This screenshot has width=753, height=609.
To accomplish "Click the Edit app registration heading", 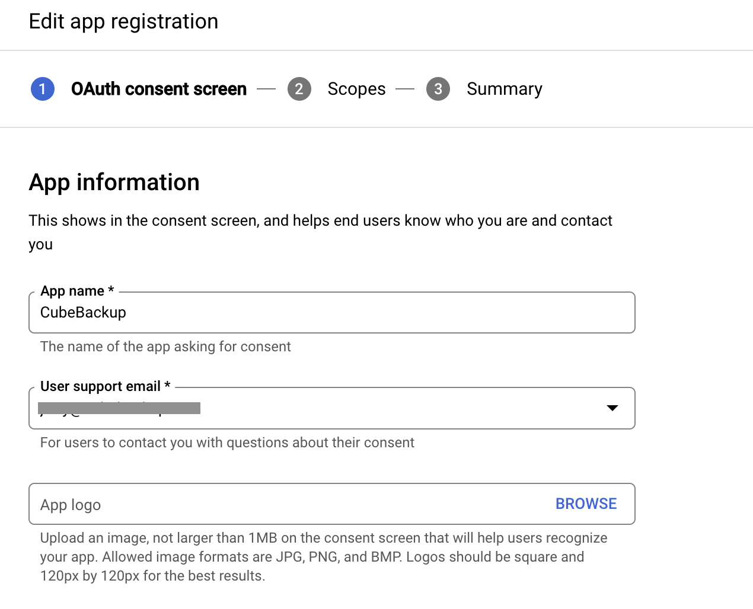I will tap(123, 21).
